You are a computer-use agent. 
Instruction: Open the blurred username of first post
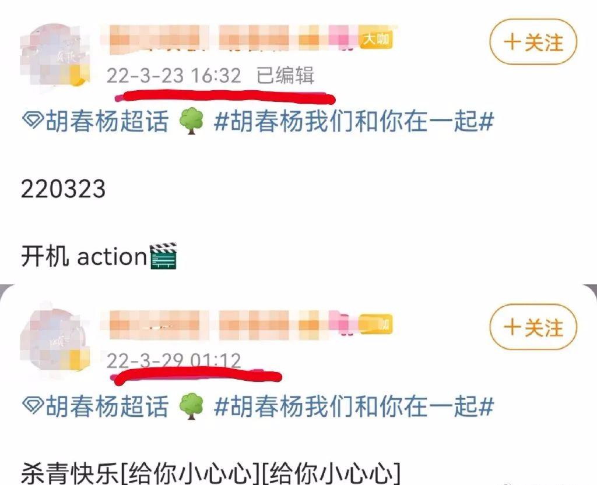(233, 39)
